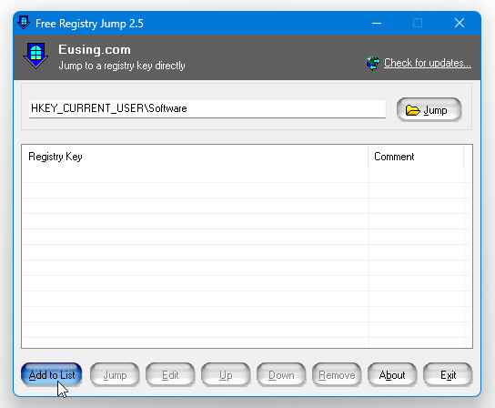Click the Comment column header
The width and height of the screenshot is (495, 408).
[x=416, y=157]
